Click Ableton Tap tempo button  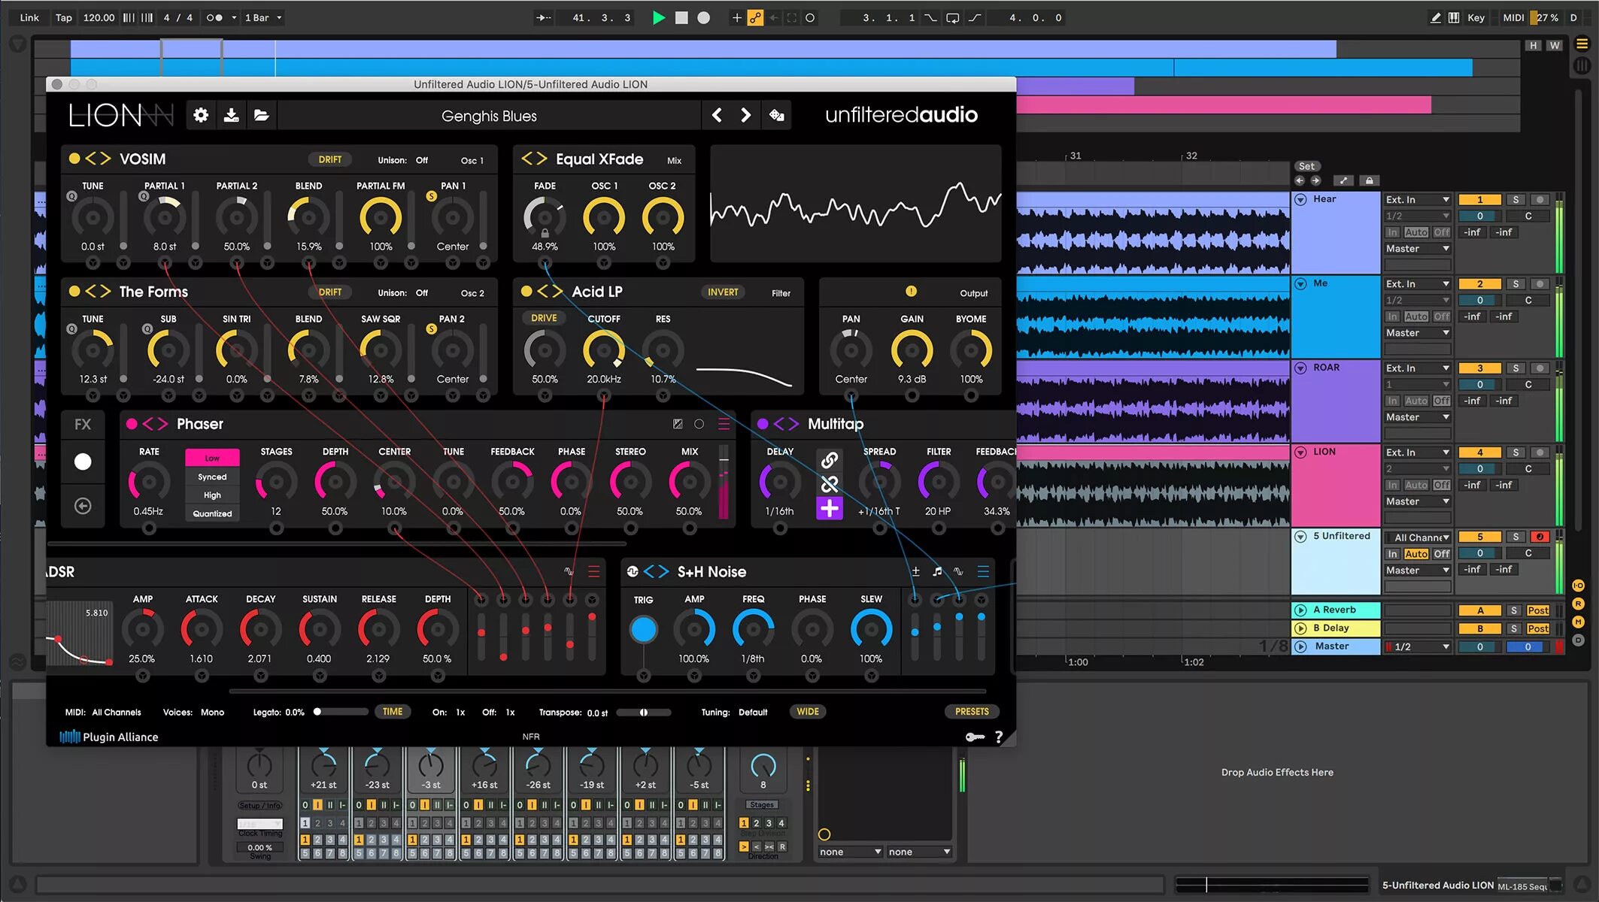[x=64, y=17]
